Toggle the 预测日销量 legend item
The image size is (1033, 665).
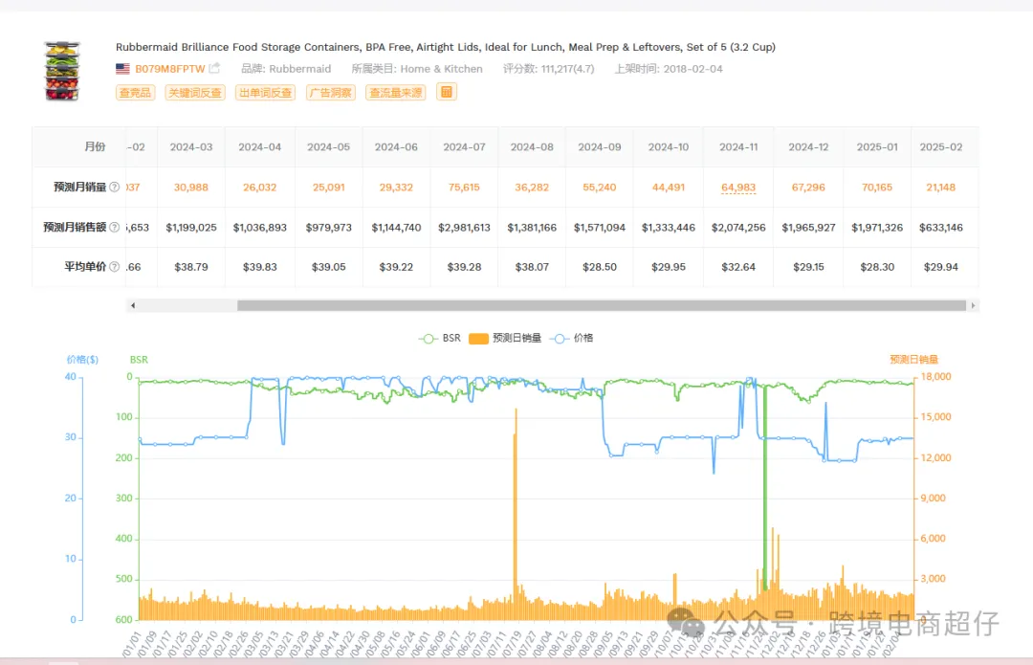click(x=505, y=338)
